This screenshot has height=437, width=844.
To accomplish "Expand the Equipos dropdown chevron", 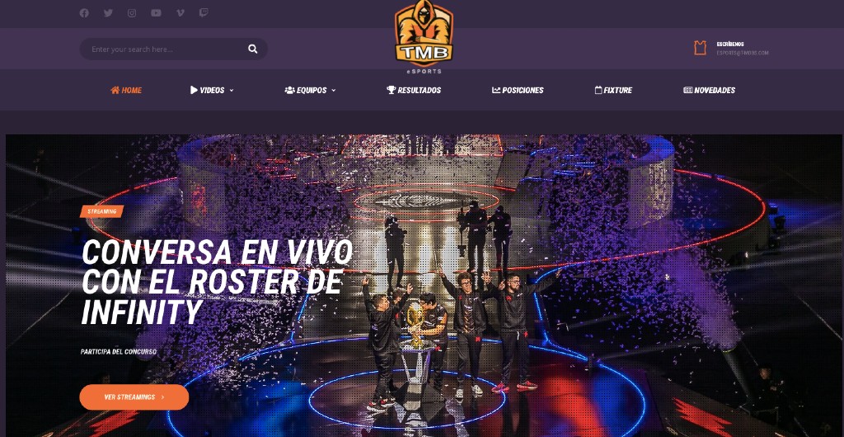I will pyautogui.click(x=334, y=91).
